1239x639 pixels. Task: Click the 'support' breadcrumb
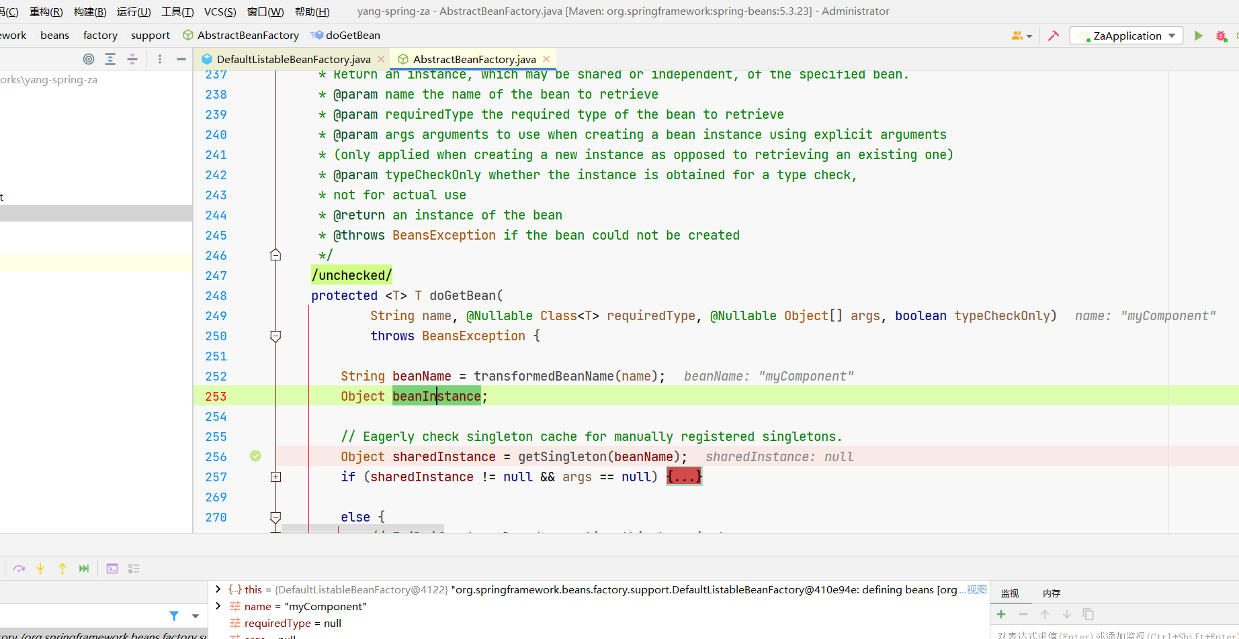click(151, 35)
